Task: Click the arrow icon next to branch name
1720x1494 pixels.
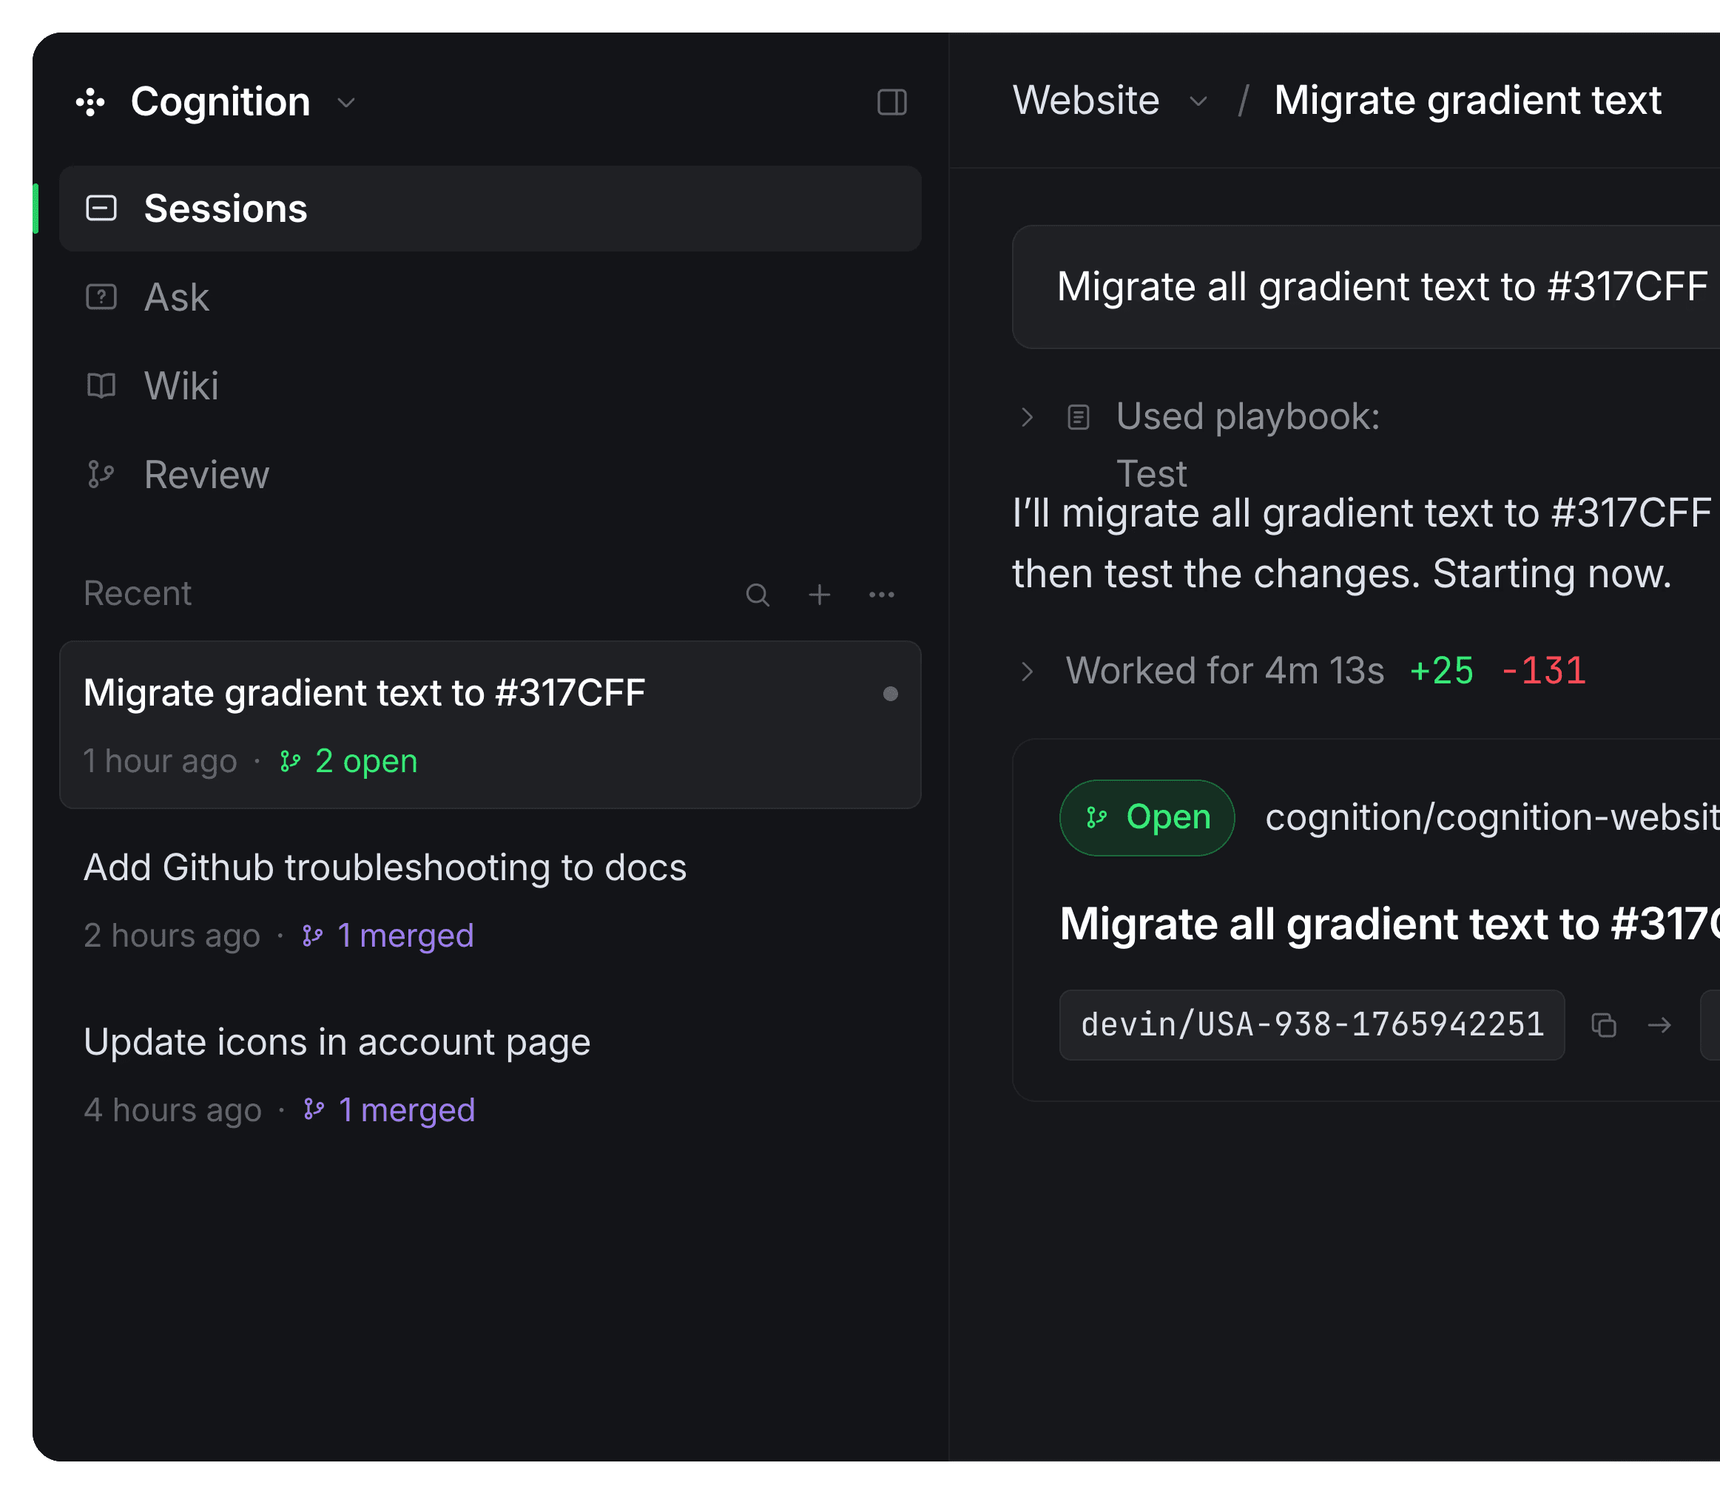Action: tap(1660, 1024)
